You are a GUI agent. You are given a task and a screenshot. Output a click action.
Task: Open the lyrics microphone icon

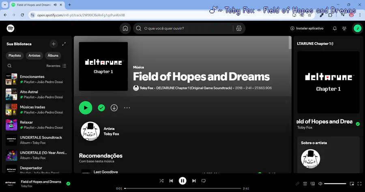click(297, 183)
